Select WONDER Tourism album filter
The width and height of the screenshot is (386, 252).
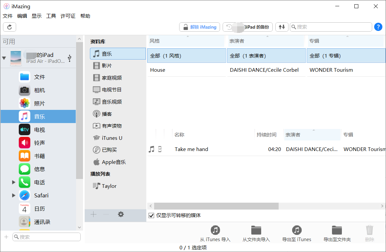pos(345,70)
